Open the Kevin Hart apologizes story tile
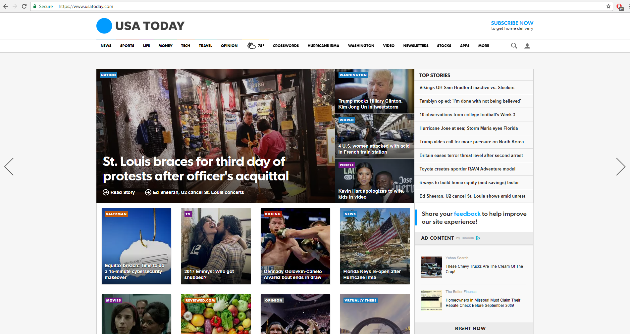 [375, 181]
